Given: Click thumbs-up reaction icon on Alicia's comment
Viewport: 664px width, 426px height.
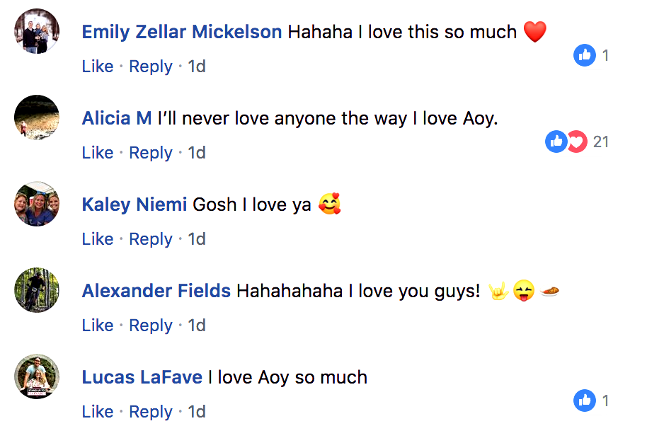Looking at the screenshot, I should (x=556, y=142).
